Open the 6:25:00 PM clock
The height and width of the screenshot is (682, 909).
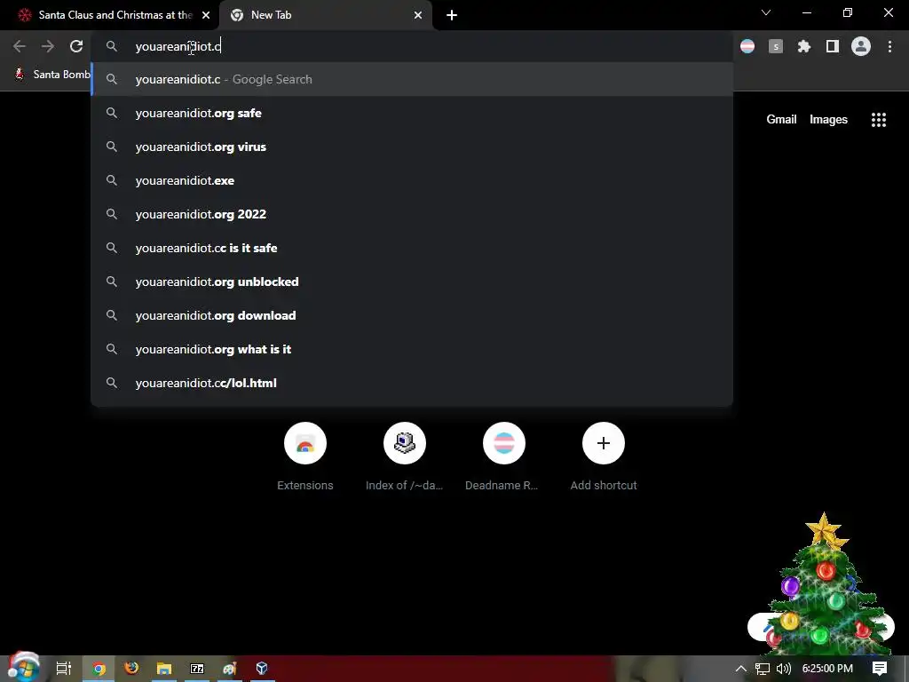pos(827,669)
